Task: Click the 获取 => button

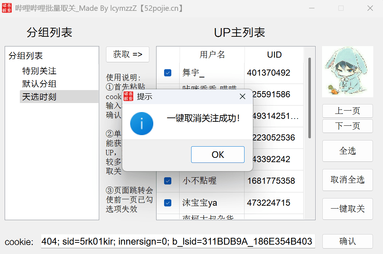Action: point(128,54)
